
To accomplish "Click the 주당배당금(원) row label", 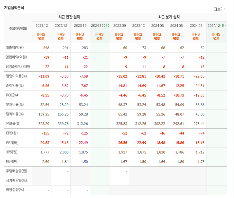I will 16,171.
